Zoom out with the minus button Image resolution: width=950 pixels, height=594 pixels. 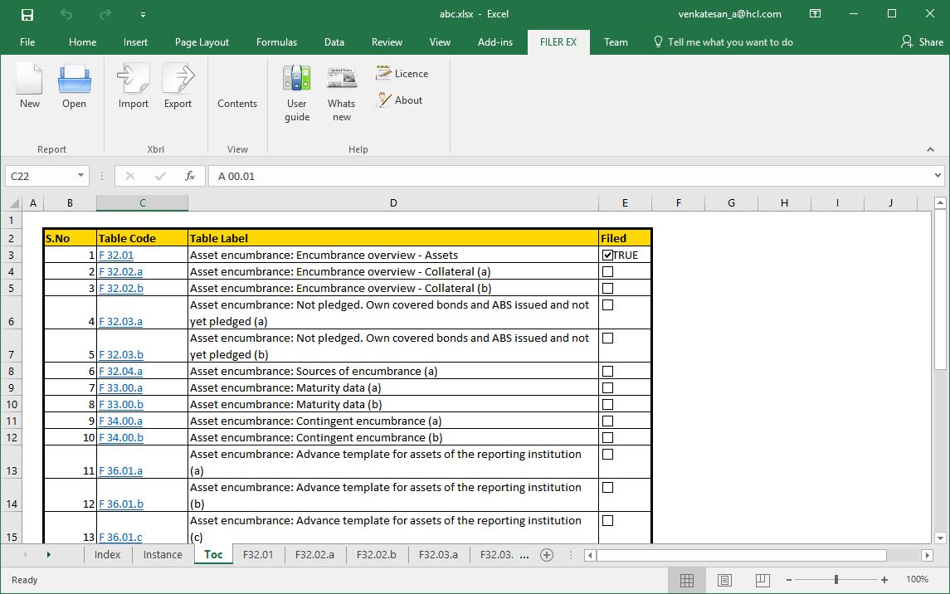point(789,580)
